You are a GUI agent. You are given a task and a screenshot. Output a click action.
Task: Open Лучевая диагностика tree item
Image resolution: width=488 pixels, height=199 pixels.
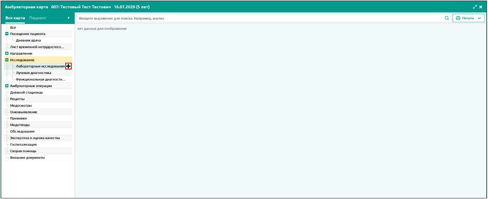pos(33,73)
